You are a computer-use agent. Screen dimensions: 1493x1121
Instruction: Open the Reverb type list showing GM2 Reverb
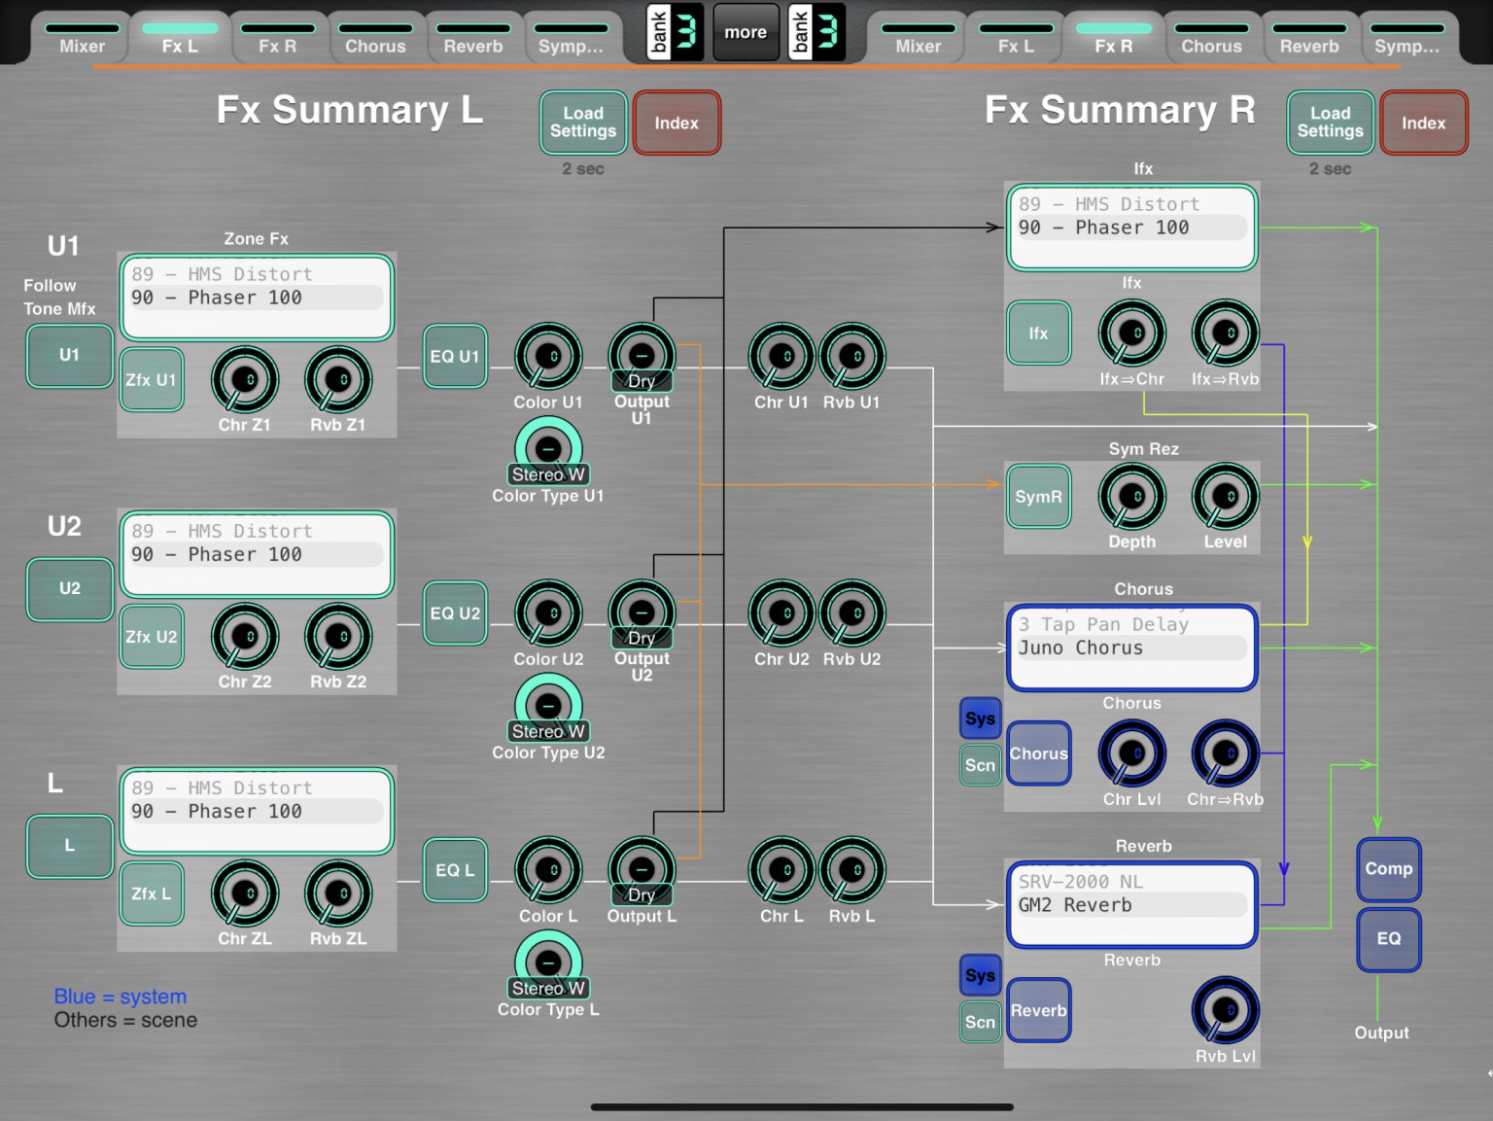pos(1131,904)
